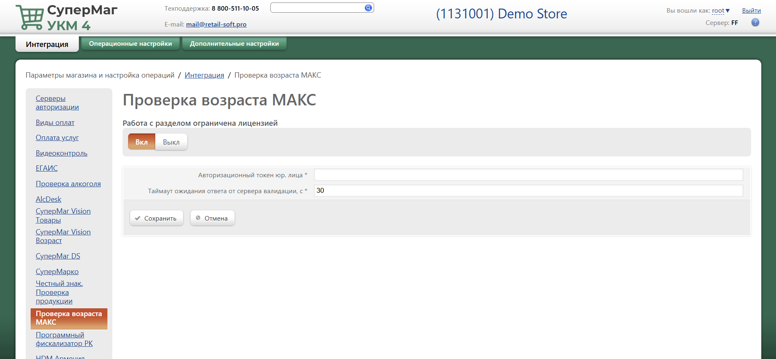Open the mail@retail-soft.pro email link
Image resolution: width=776 pixels, height=359 pixels.
216,25
